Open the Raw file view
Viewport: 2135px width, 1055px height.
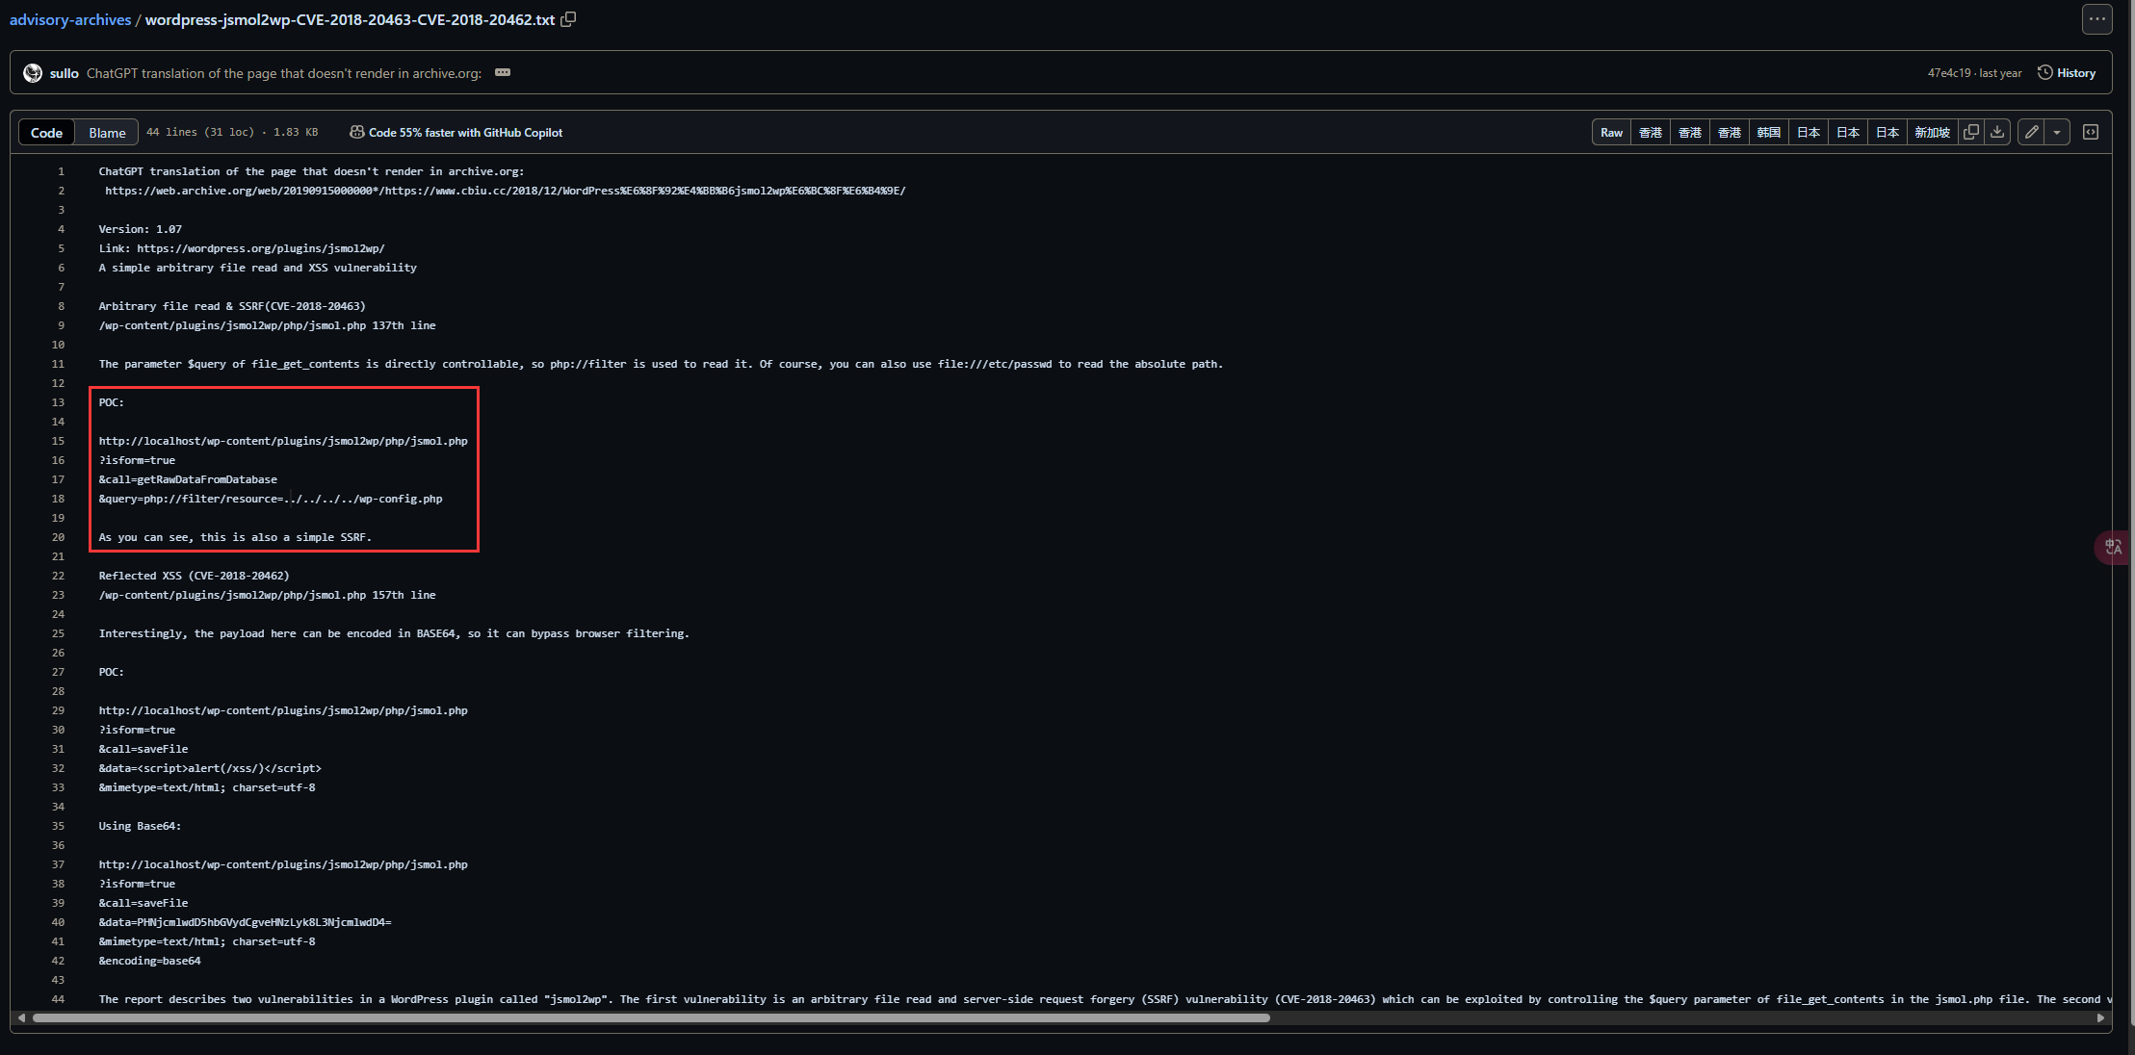pos(1611,133)
